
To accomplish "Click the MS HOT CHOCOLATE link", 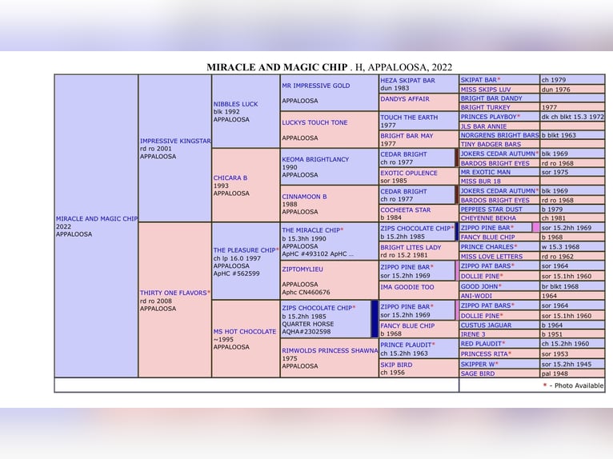I will click(245, 331).
